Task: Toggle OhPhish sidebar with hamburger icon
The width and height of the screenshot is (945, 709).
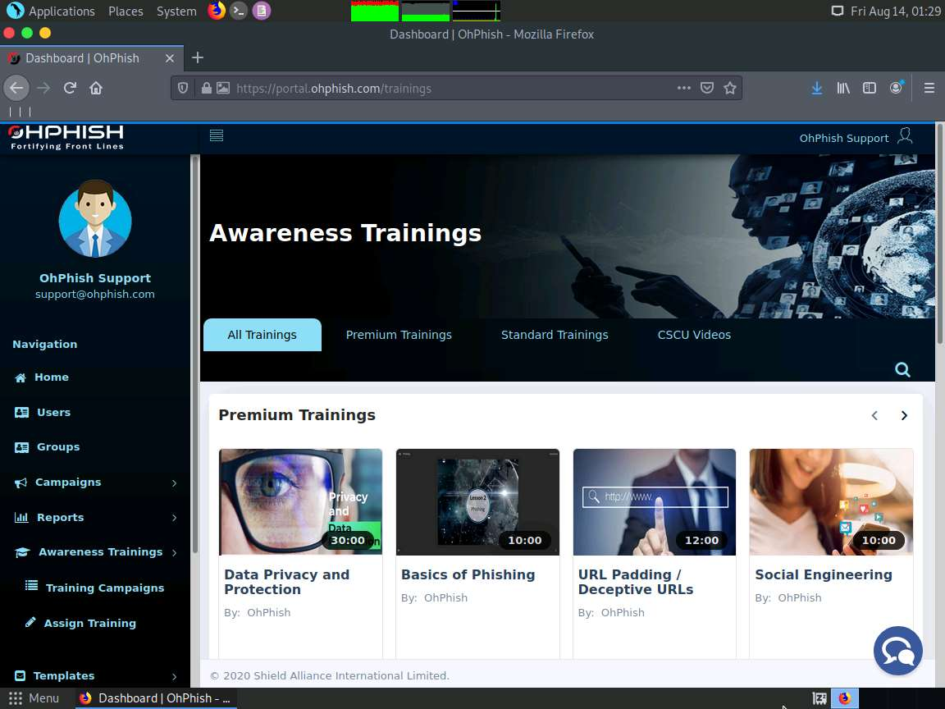Action: click(x=217, y=135)
